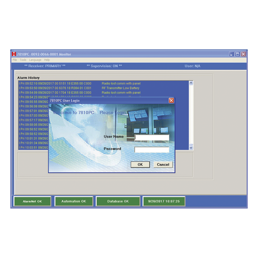Select alarm row starting 10:01:31

[x=33, y=138]
